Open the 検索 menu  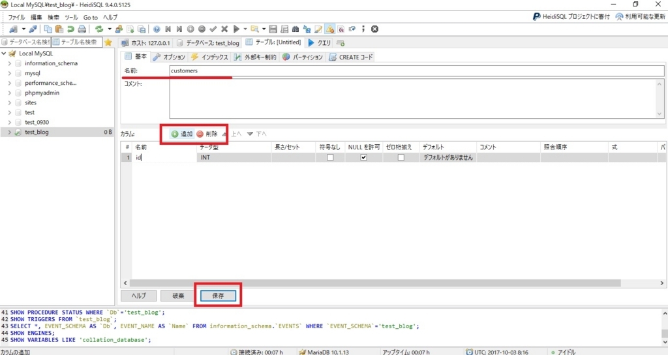(53, 18)
